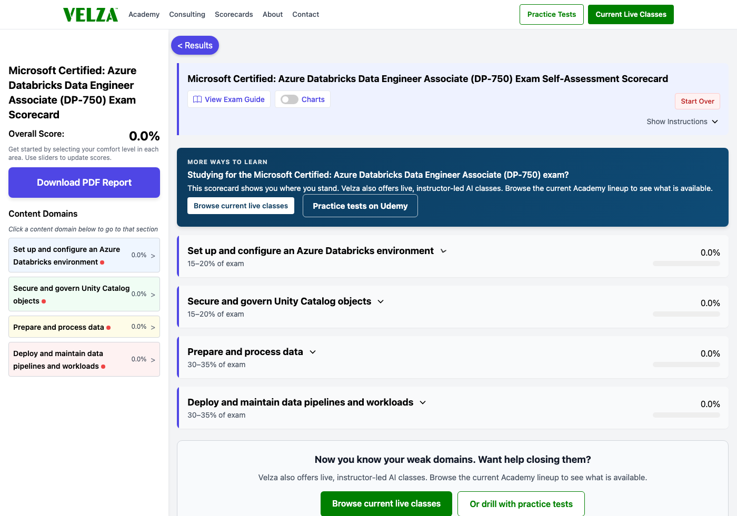Open the Scorecards menu item
This screenshot has height=516, width=737.
coord(234,14)
